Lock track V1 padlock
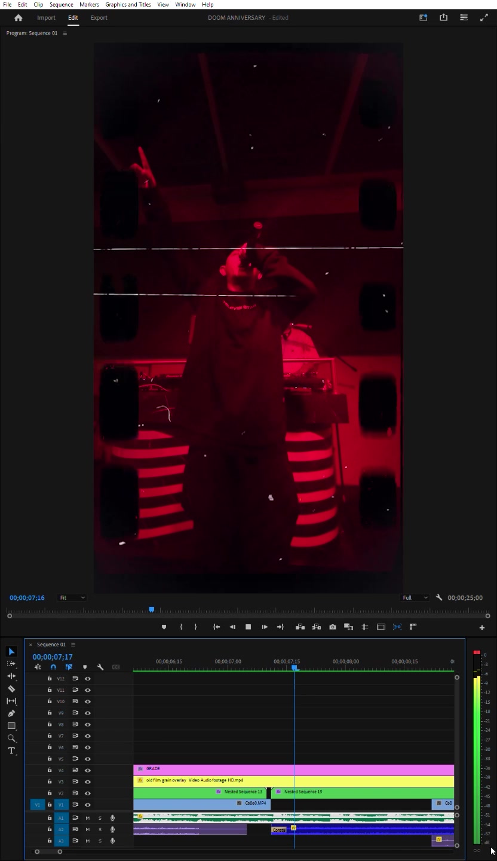This screenshot has width=497, height=861. click(50, 805)
